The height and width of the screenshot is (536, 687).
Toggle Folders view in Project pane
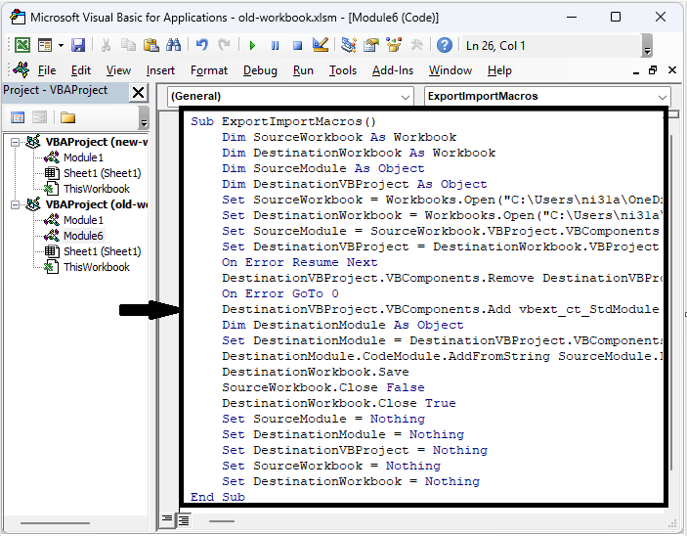(67, 117)
